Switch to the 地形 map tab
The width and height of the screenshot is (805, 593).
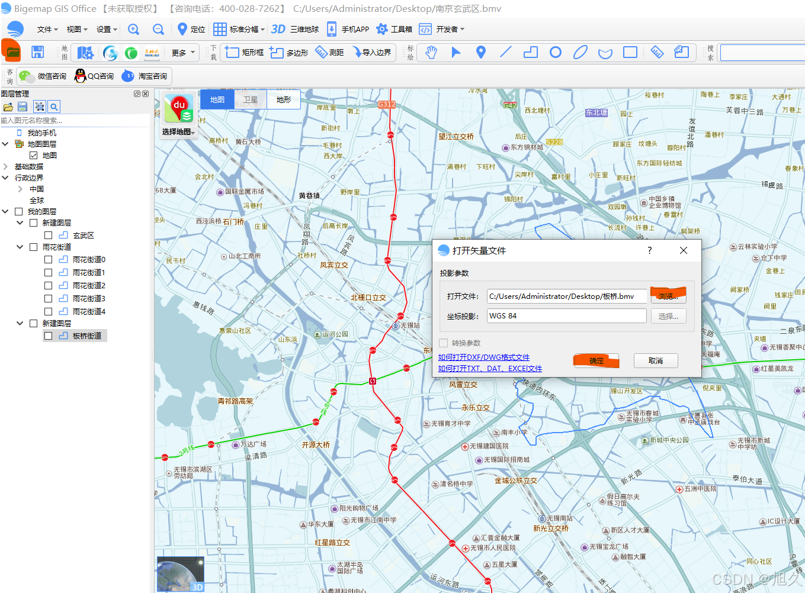pos(284,99)
